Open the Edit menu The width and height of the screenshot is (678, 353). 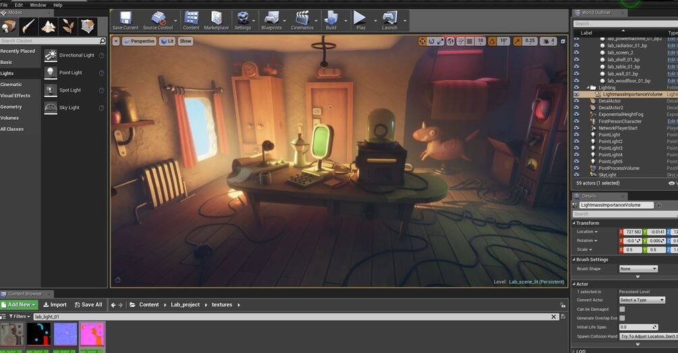(x=19, y=5)
